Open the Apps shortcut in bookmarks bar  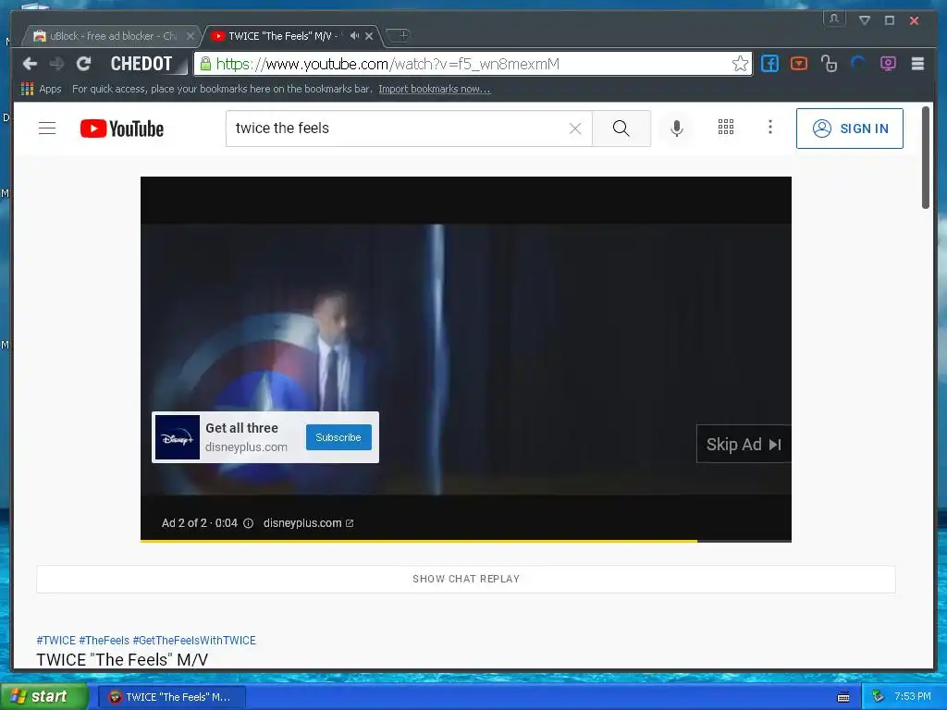tap(41, 89)
